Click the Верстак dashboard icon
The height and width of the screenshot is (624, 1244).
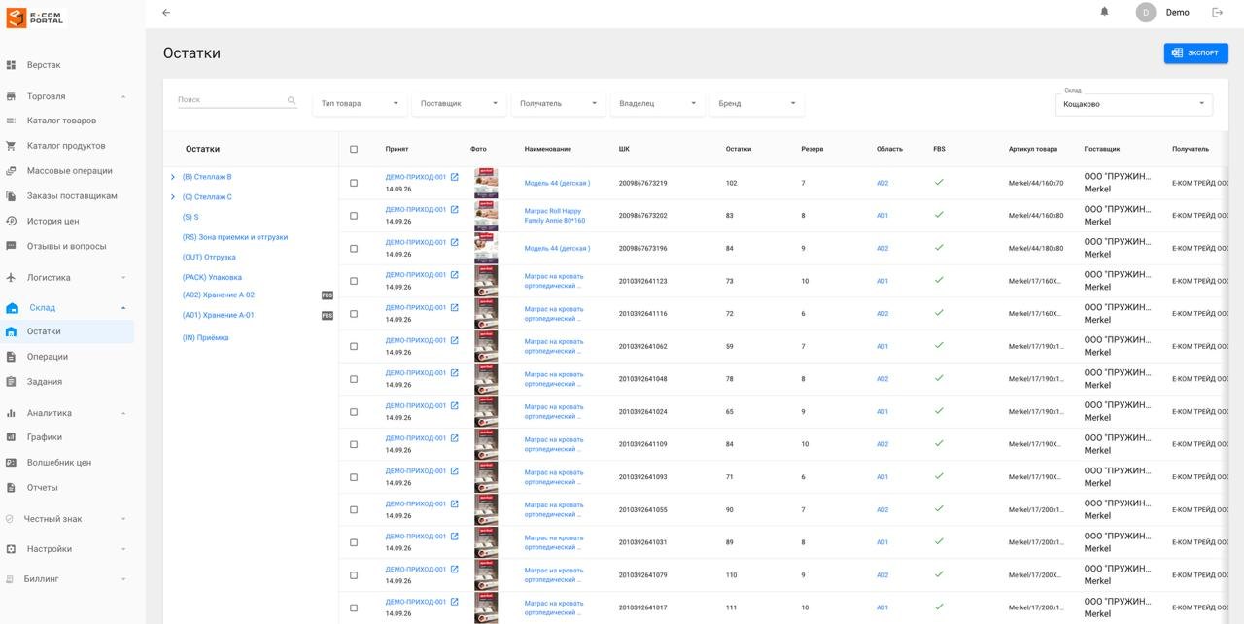pyautogui.click(x=11, y=65)
